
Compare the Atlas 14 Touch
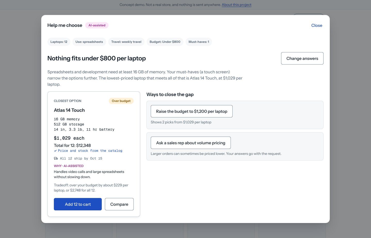[x=119, y=204]
